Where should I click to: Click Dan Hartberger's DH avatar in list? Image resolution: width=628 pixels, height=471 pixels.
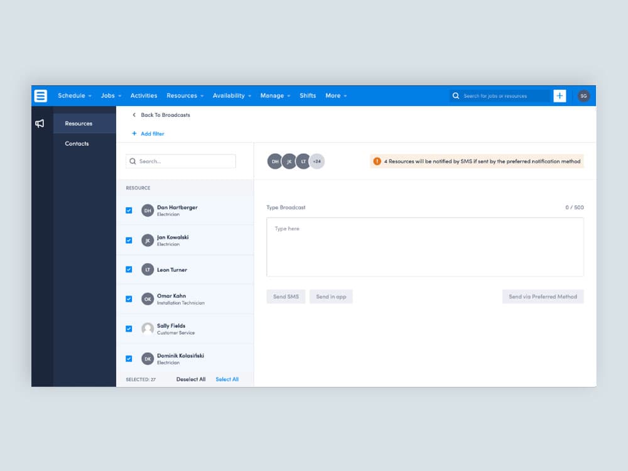click(148, 210)
